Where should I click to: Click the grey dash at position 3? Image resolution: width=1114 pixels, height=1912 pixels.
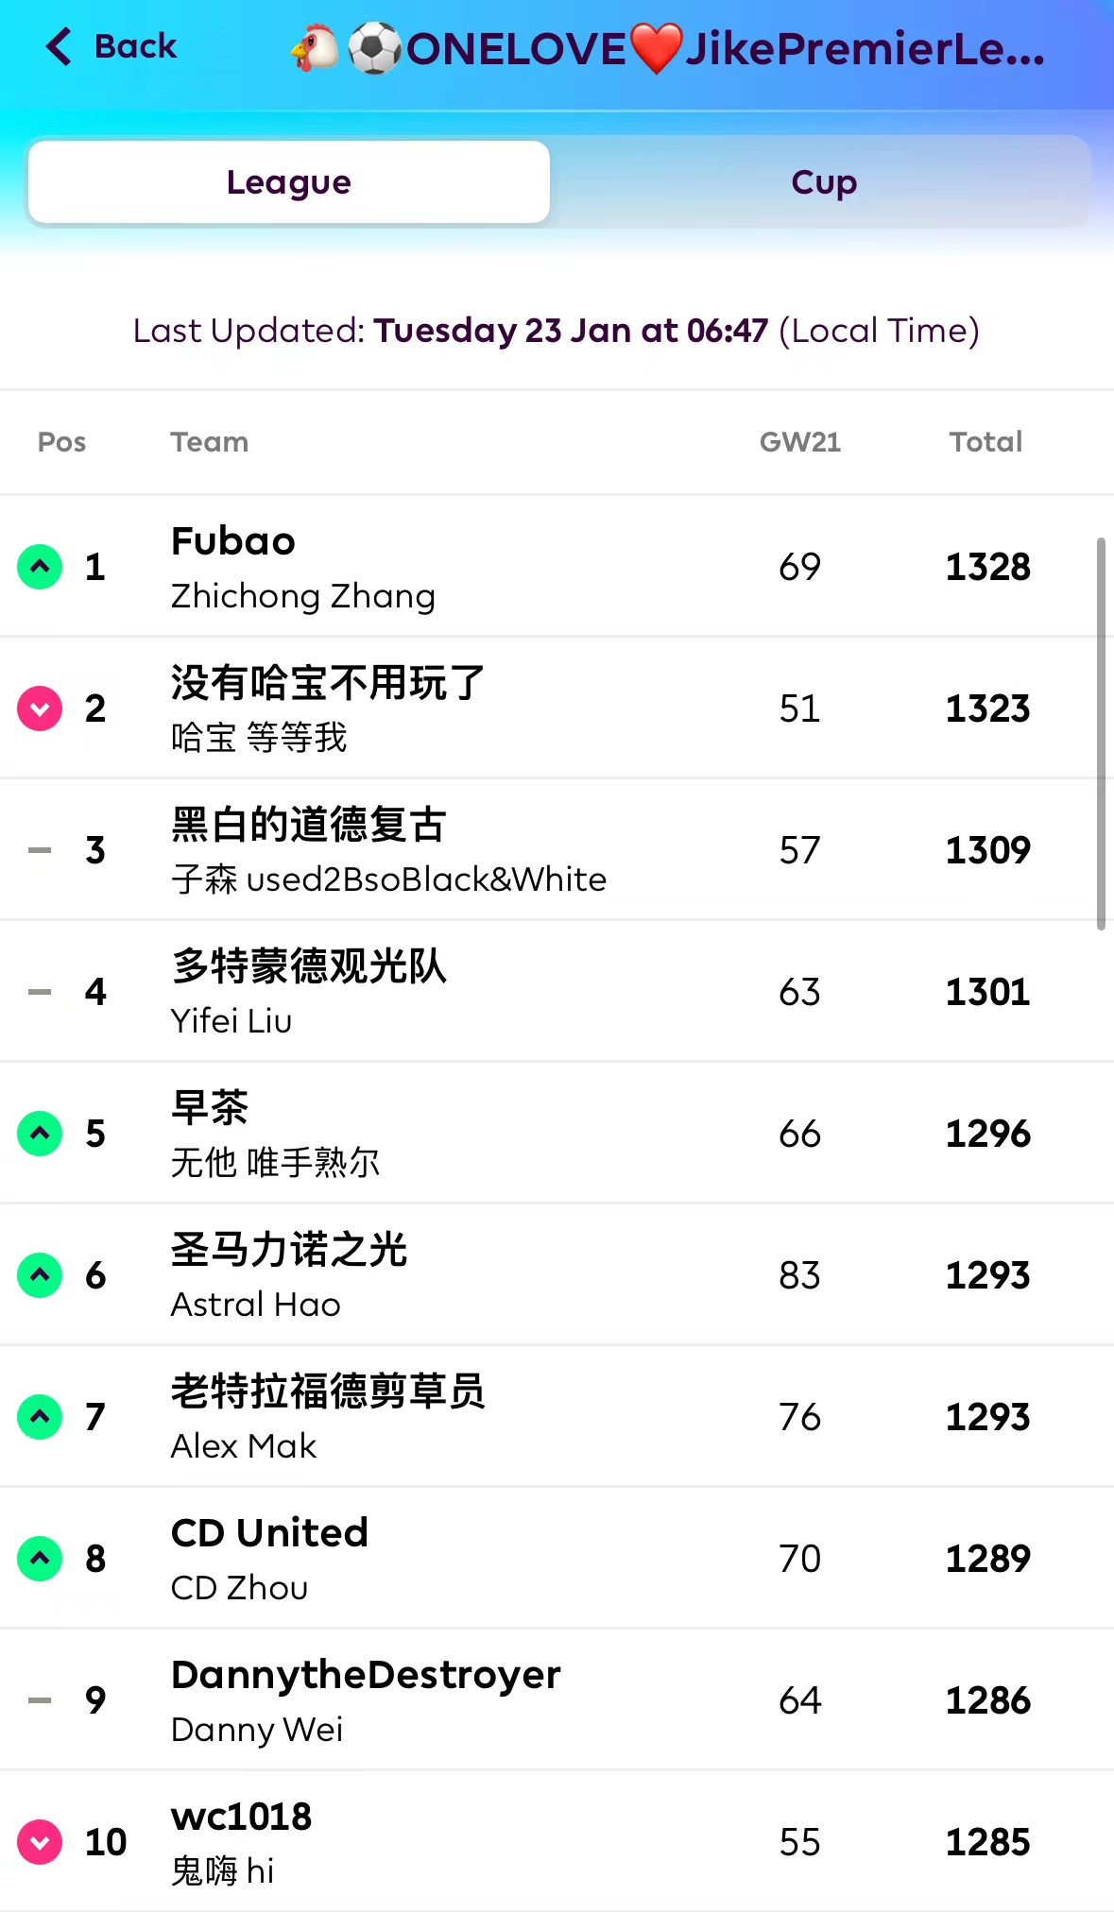[40, 850]
